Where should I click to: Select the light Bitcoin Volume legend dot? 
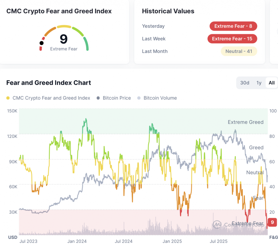(x=139, y=98)
